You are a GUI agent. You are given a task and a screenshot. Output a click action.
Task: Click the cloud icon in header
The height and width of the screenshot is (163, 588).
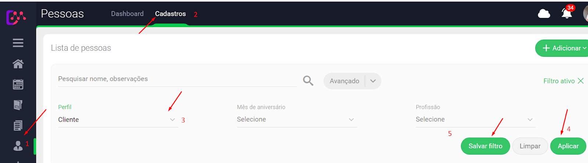544,14
